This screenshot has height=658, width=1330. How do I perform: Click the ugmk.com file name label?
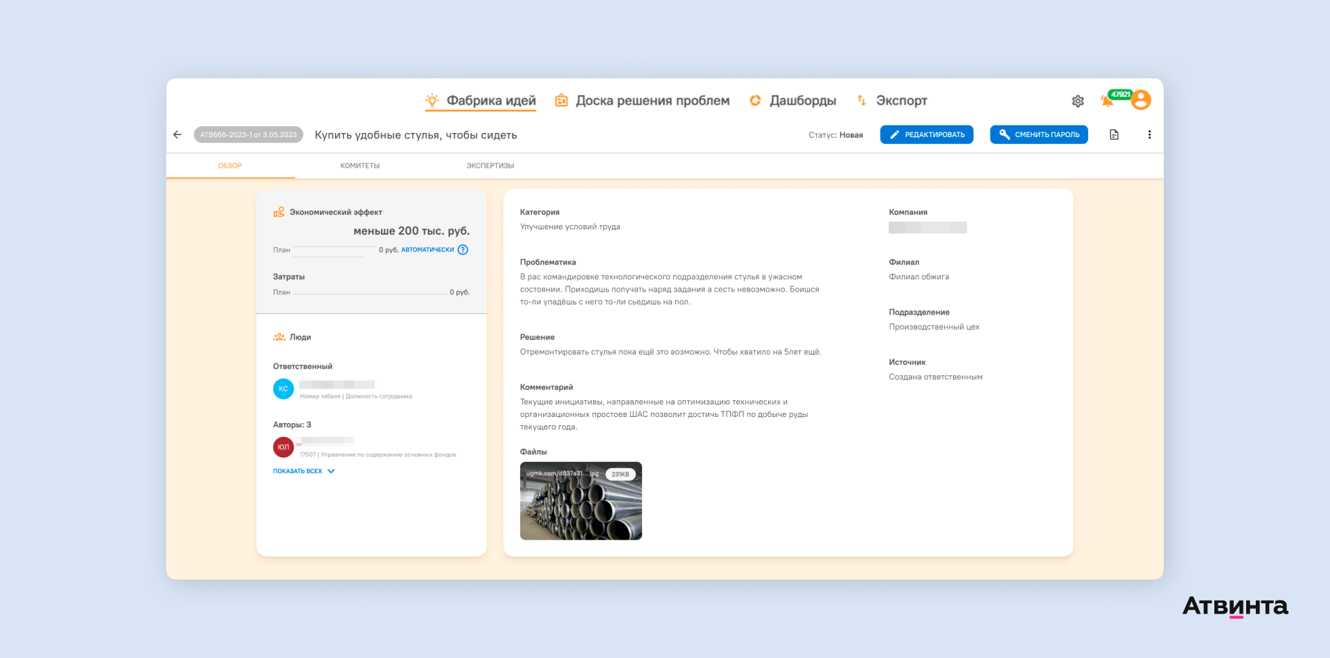(562, 474)
